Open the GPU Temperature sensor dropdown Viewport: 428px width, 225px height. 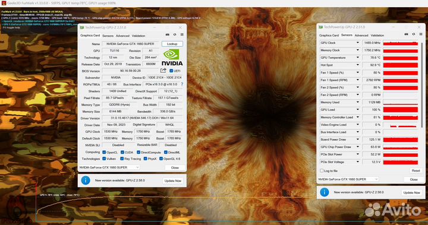click(x=358, y=58)
